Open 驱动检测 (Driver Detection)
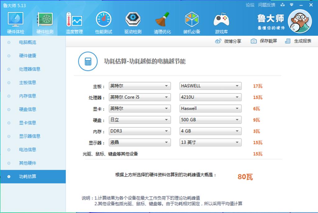Screen dimensions: 318x213 pyautogui.click(x=133, y=22)
